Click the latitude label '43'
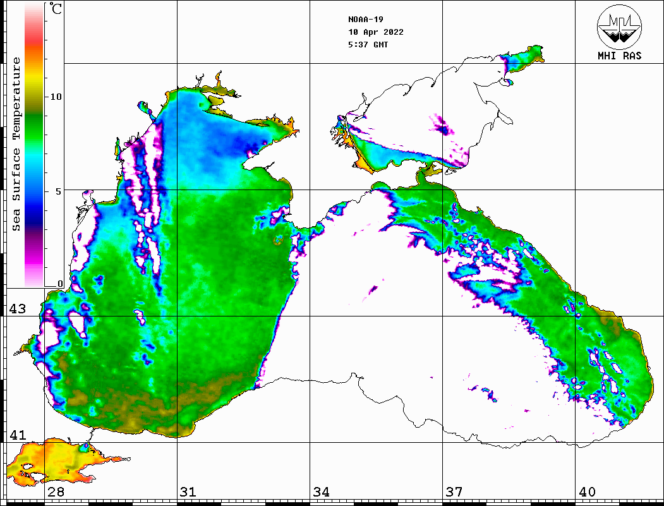This screenshot has height=506, width=664. (x=17, y=309)
